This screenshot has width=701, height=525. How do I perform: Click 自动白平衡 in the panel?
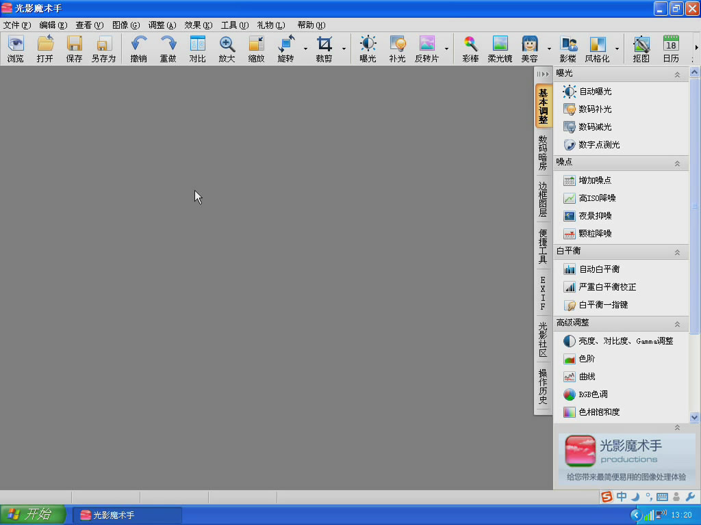click(x=591, y=269)
